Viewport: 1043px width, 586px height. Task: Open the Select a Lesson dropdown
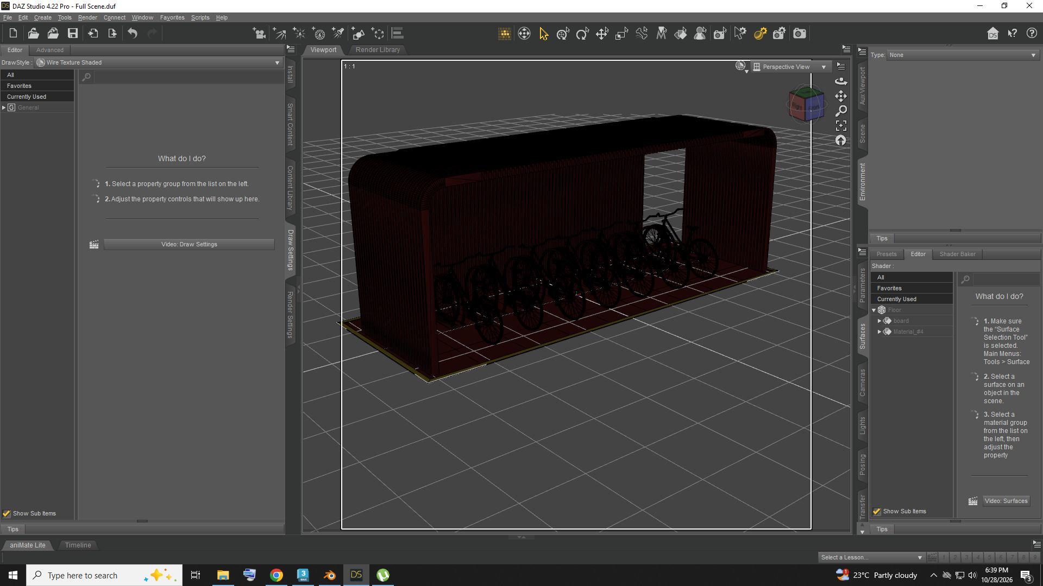(871, 557)
